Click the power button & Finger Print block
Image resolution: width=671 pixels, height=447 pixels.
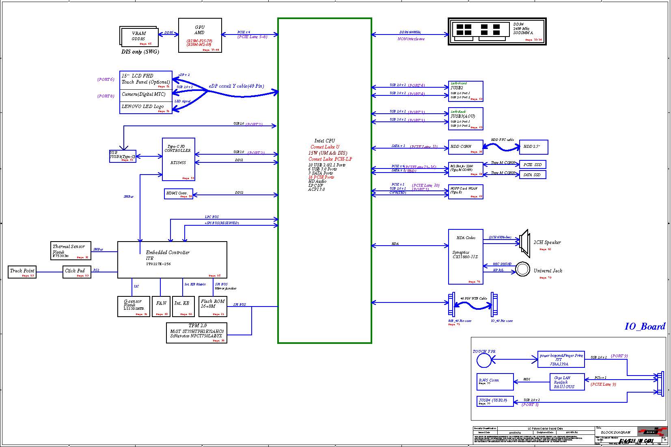[x=561, y=359]
